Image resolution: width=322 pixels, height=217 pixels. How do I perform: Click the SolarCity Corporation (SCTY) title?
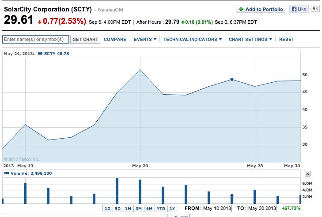48,9
